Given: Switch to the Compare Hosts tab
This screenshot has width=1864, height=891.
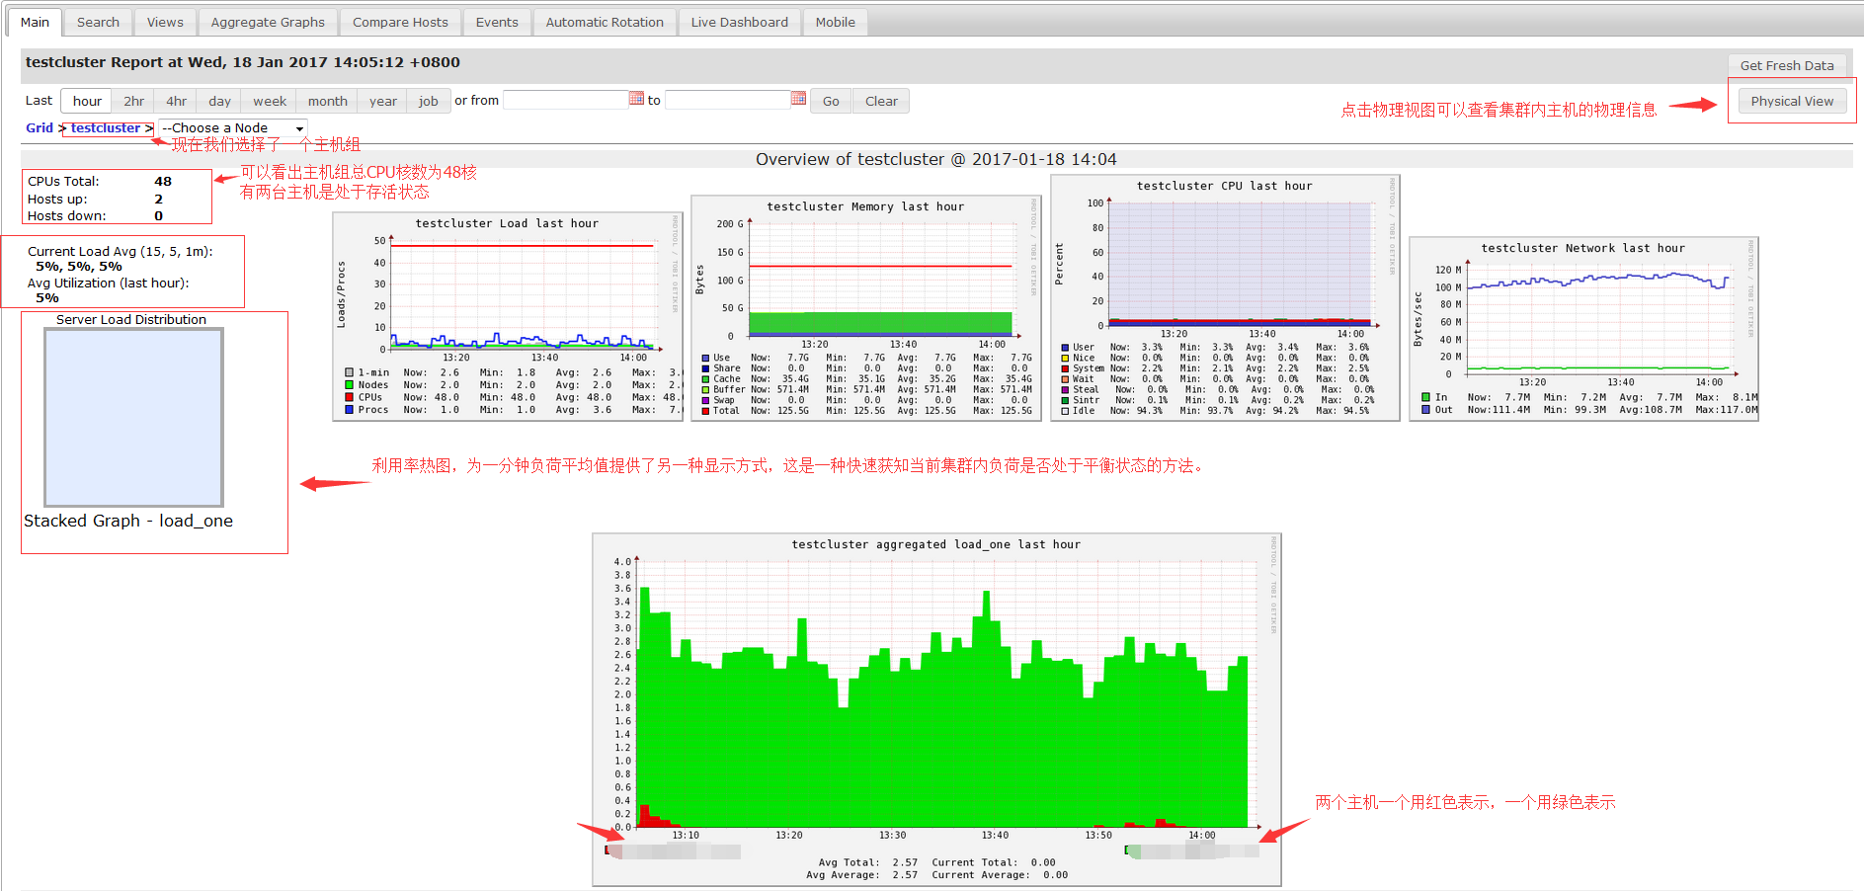Looking at the screenshot, I should [400, 22].
